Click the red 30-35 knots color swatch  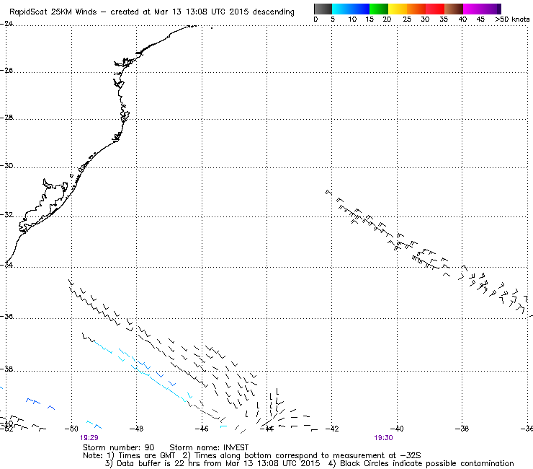[x=435, y=9]
